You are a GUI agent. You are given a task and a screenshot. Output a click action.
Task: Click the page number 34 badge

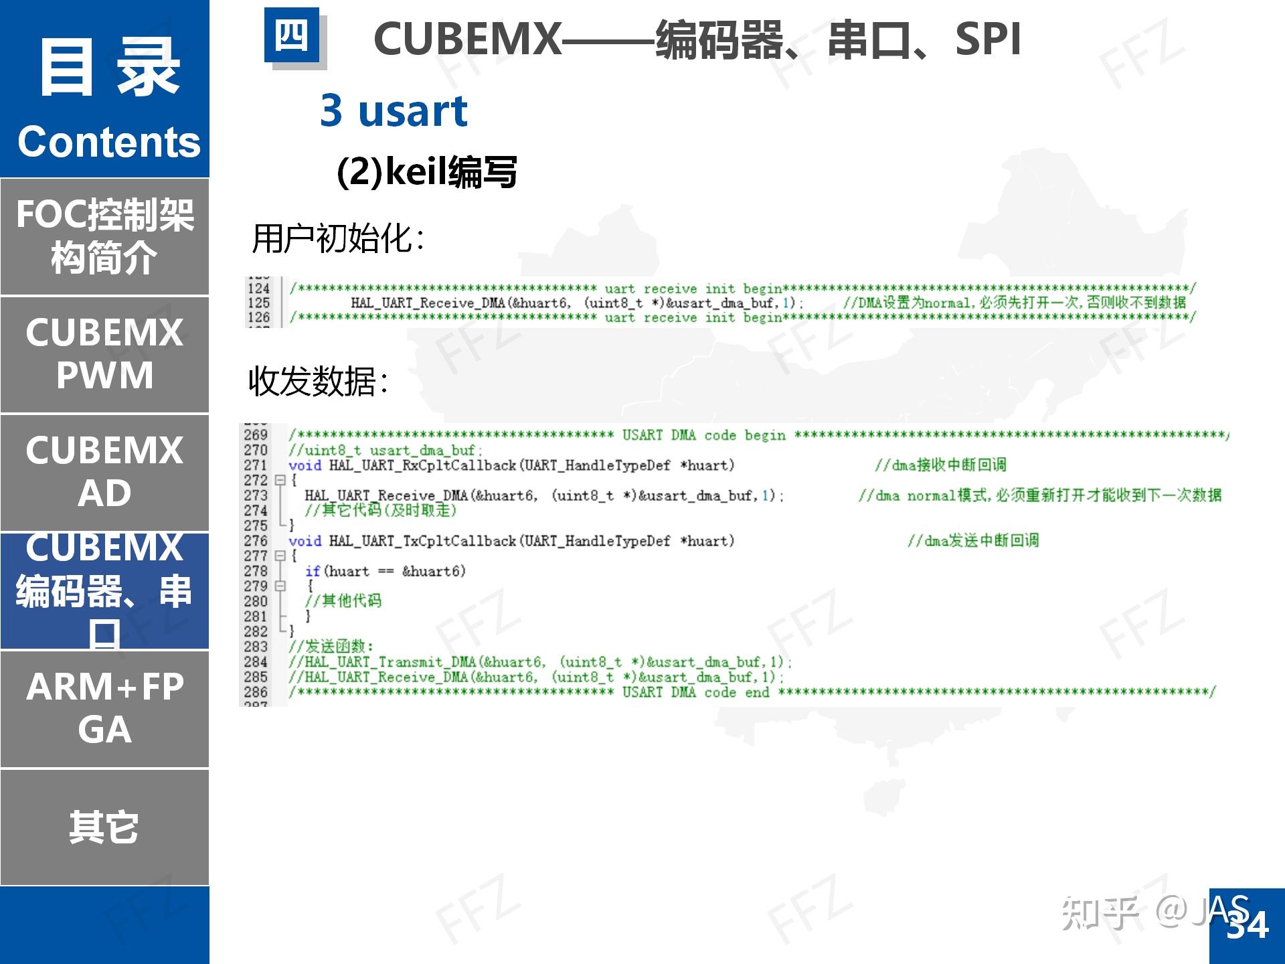pyautogui.click(x=1247, y=926)
